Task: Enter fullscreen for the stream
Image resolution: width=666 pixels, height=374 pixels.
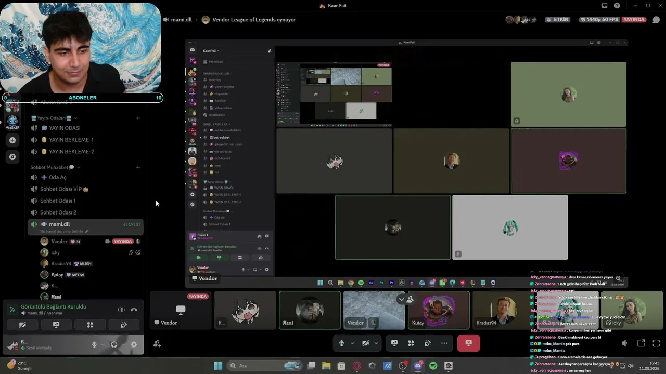Action: (x=656, y=343)
